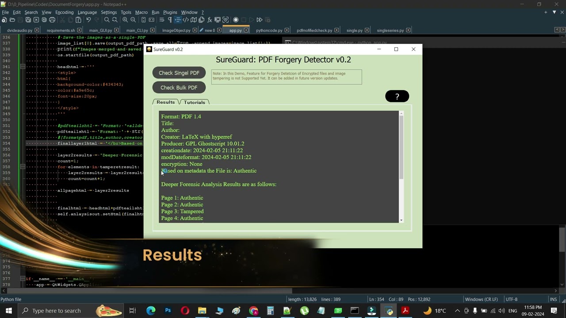Screen dimensions: 566x318
Task: Click the Print toolbar icon in Notepad++
Action: tap(52, 20)
